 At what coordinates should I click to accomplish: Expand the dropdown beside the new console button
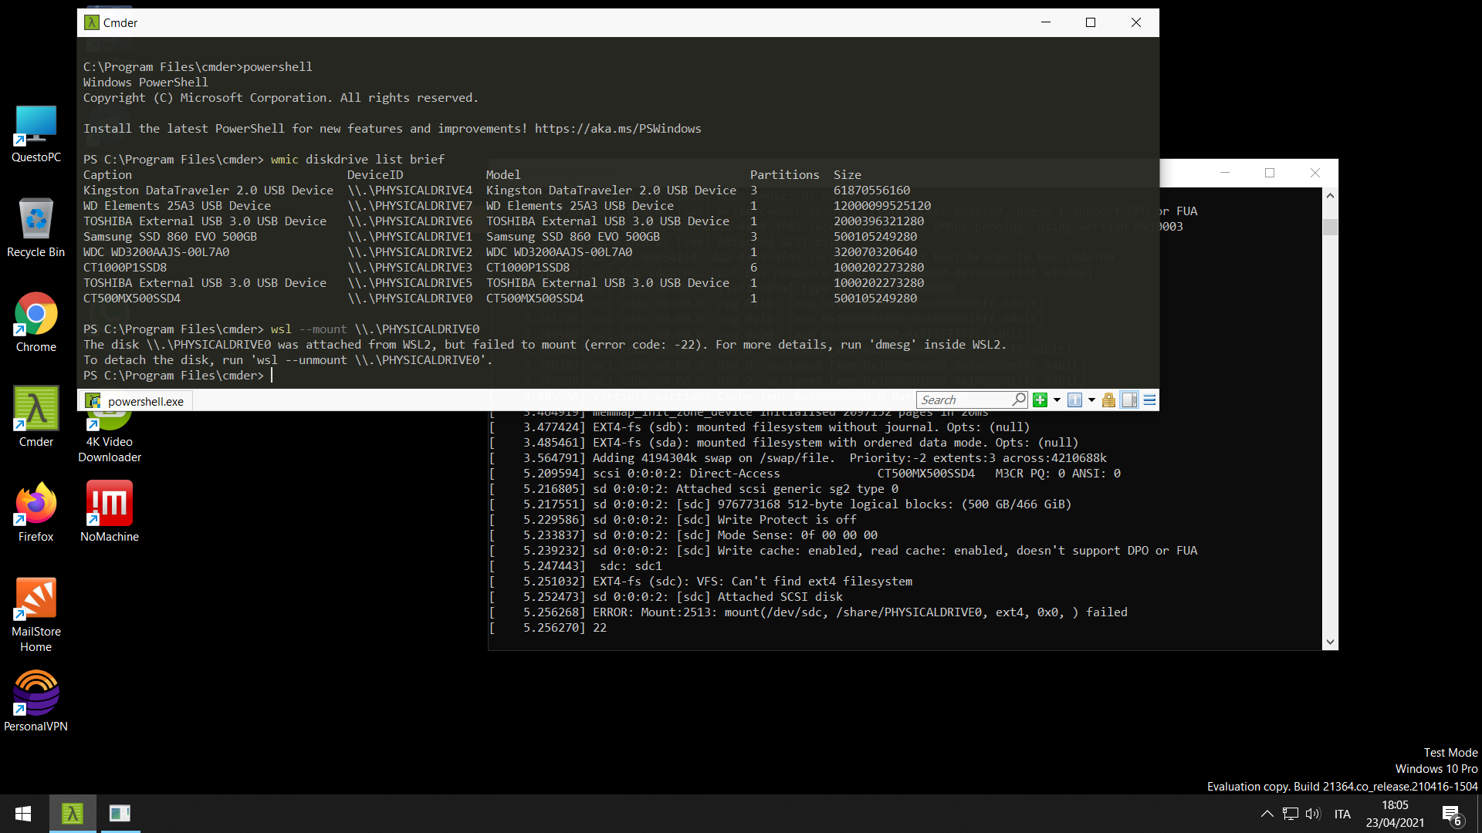coord(1057,400)
